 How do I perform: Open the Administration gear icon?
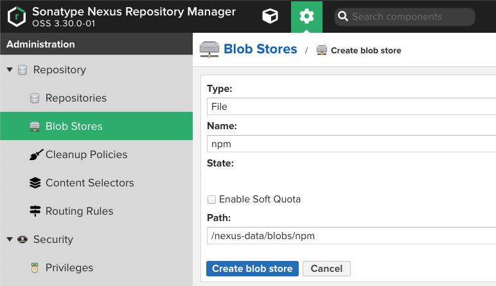[306, 16]
